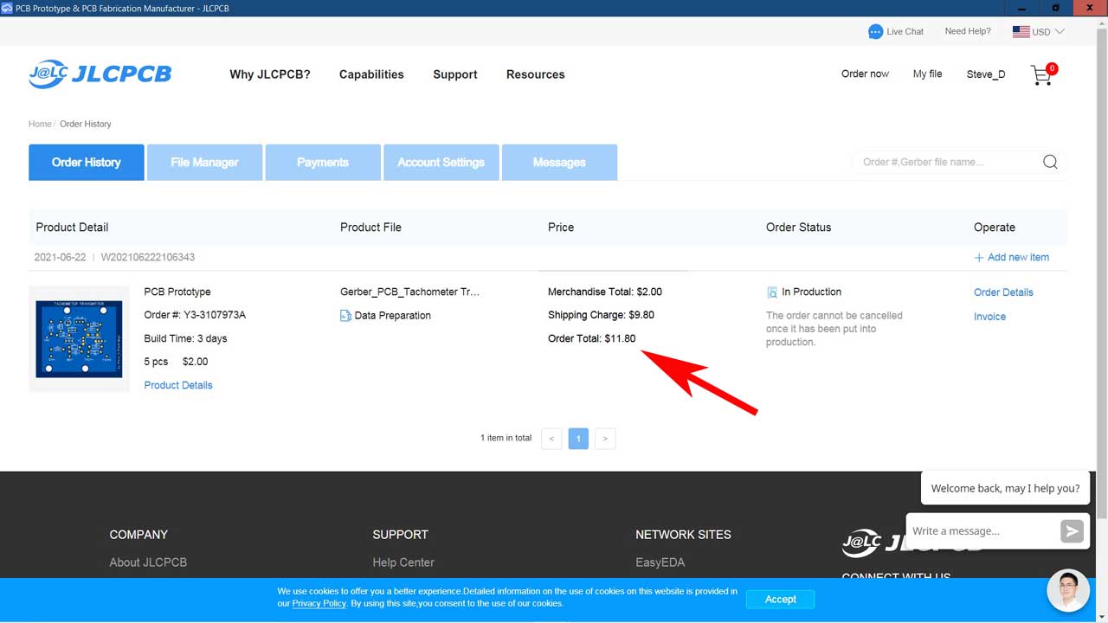Click the Merchandise Total: $2.00 text
This screenshot has width=1108, height=623.
pos(605,292)
